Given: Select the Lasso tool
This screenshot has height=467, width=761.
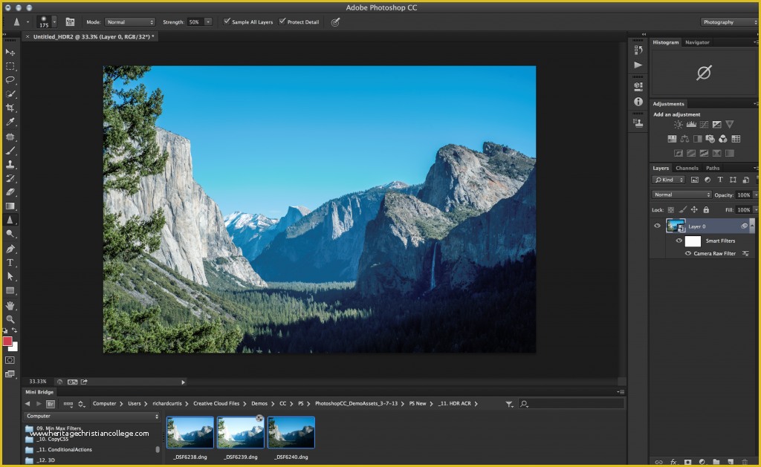Looking at the screenshot, I should [x=10, y=80].
